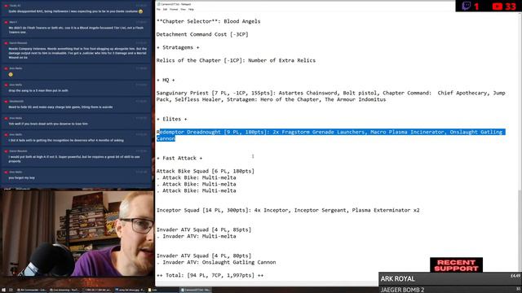
Task: Click the 'Invader ATV Squad [4 PL, 80pts]' line
Action: pyautogui.click(x=204, y=256)
